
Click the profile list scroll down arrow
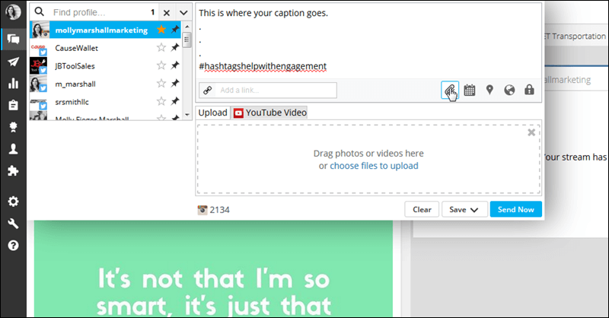point(187,115)
